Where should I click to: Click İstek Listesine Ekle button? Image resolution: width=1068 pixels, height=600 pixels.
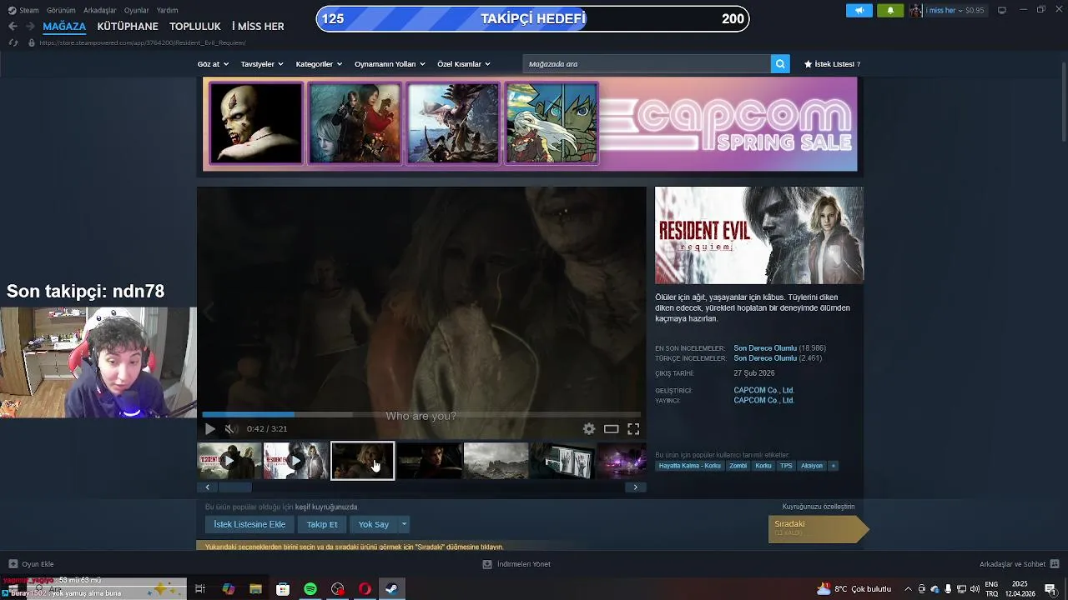[249, 524]
